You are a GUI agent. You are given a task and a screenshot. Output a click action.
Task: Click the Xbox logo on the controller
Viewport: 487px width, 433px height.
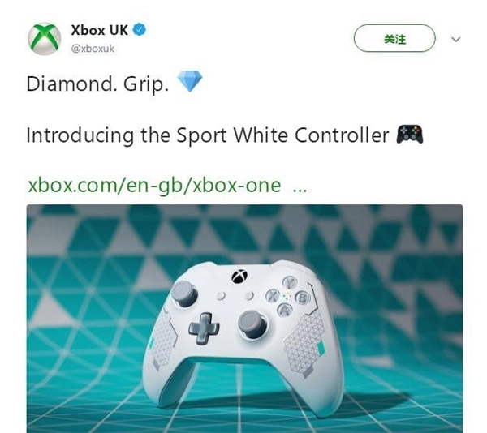coord(239,276)
